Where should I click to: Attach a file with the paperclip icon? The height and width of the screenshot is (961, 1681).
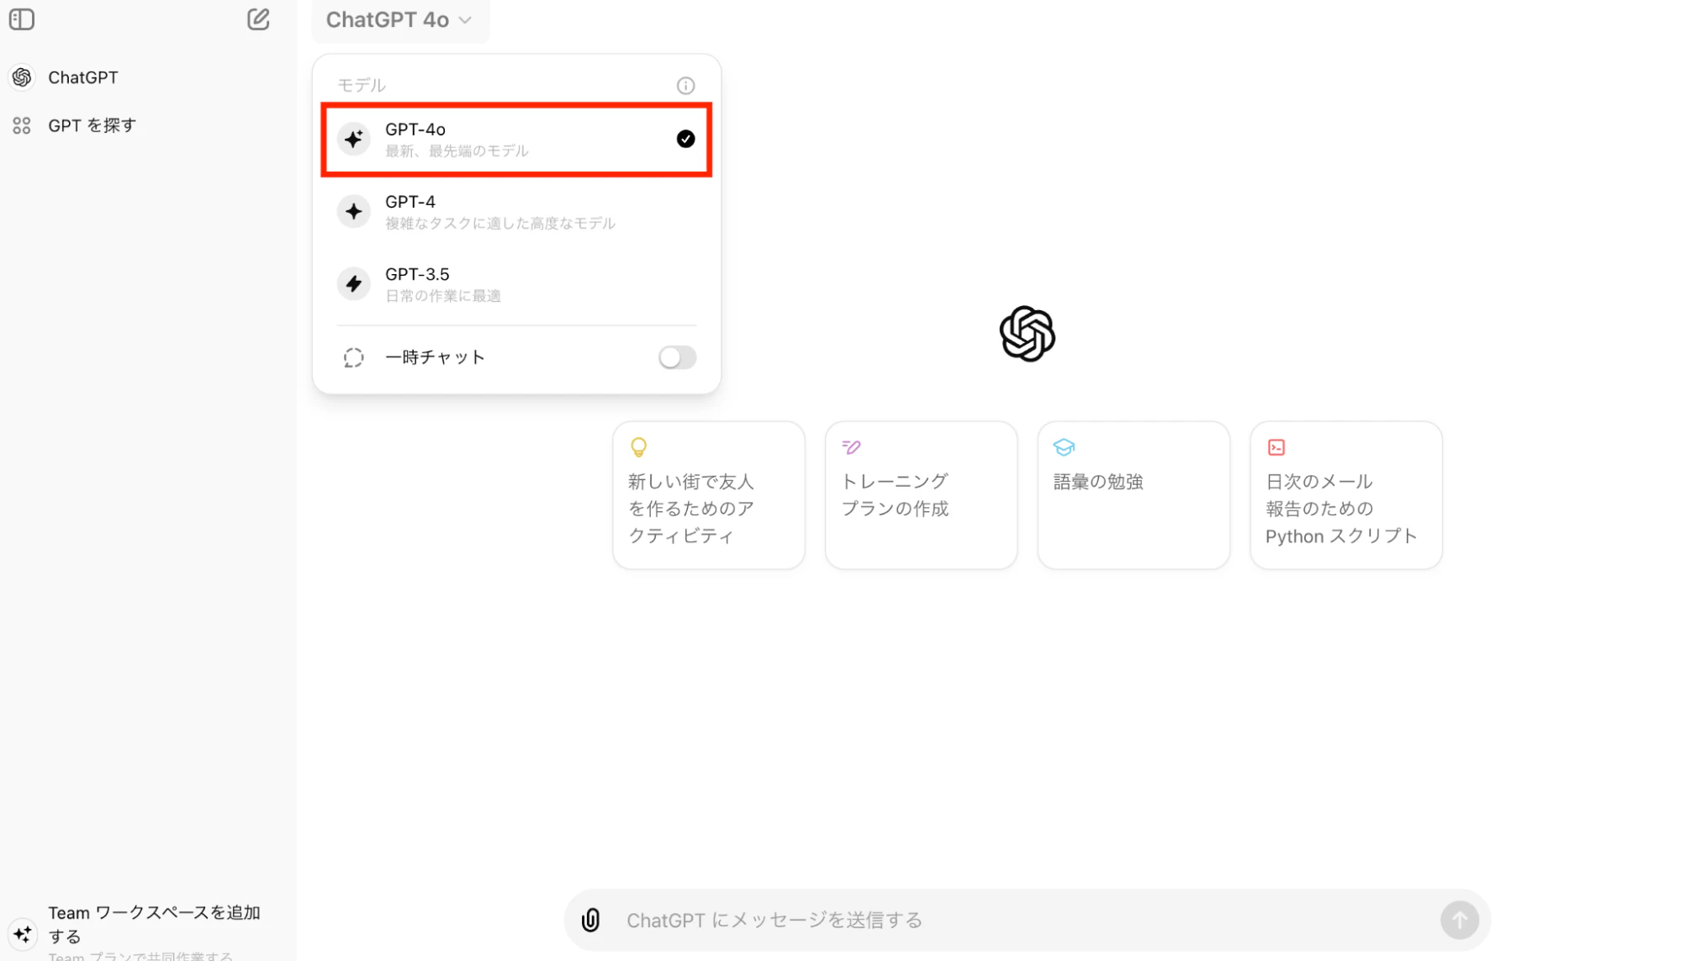tap(591, 920)
